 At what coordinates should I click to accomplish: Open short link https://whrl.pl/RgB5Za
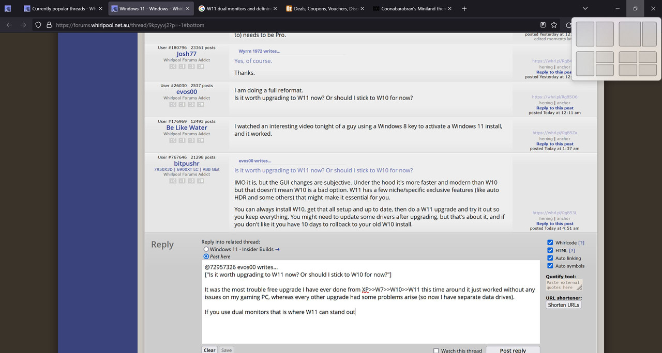coord(555,133)
